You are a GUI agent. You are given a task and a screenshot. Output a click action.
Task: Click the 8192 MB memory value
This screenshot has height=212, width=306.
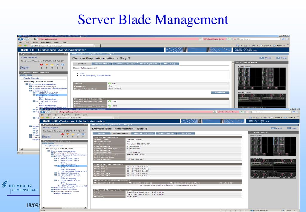[132, 197]
